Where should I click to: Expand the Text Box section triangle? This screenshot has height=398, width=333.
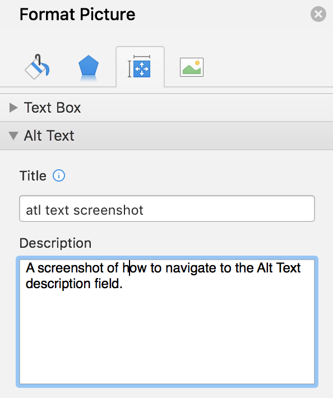[13, 108]
